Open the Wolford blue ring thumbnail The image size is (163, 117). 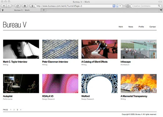point(99,84)
